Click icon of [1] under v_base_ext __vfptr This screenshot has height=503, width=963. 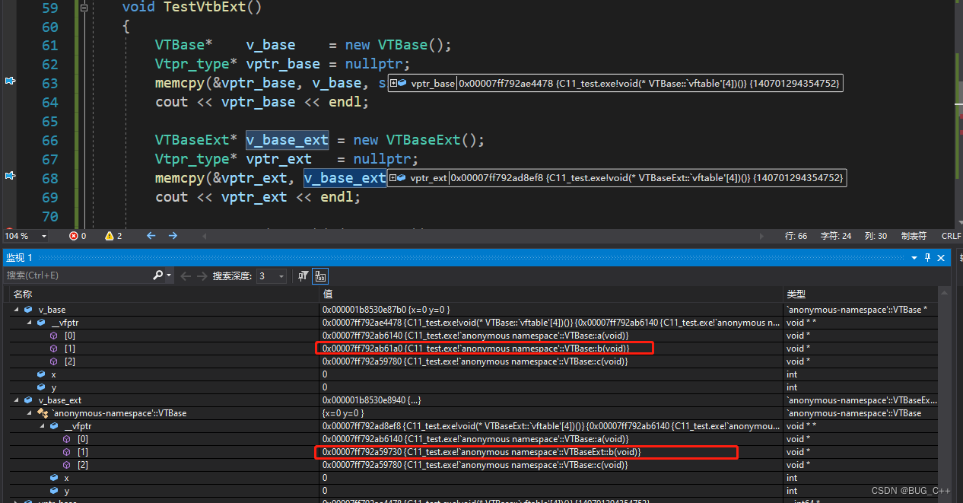click(x=67, y=452)
